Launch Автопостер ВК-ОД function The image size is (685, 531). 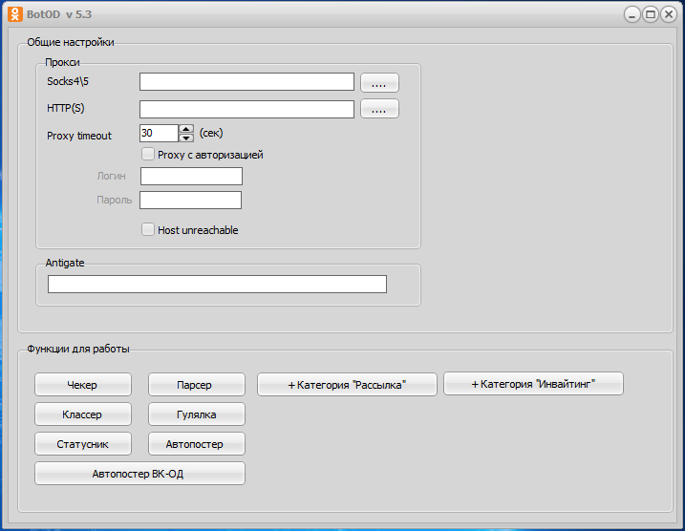139,474
